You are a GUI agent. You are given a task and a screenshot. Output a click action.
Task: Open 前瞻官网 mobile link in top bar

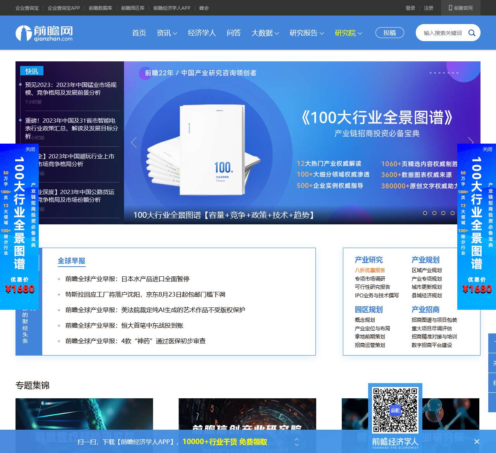tap(461, 8)
